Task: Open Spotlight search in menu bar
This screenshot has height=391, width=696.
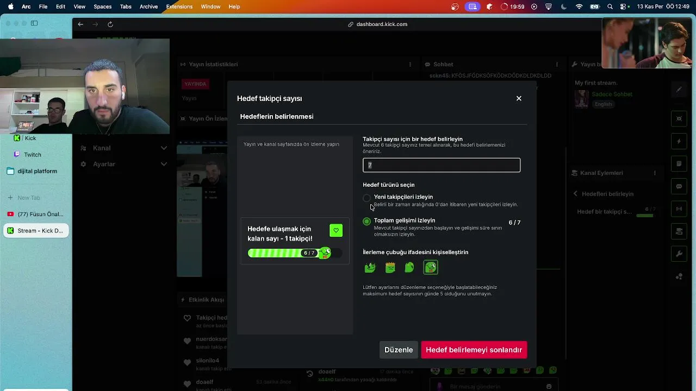Action: (610, 7)
